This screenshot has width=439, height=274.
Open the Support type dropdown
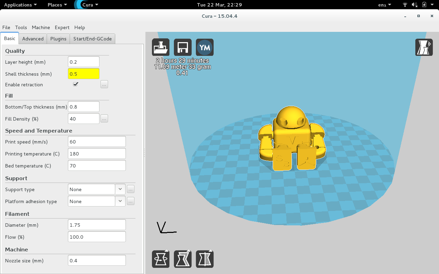coord(96,189)
